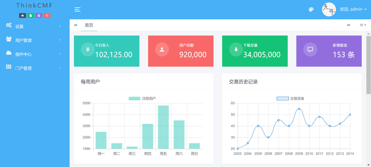Click the red refresh shortcut button
The width and height of the screenshot is (371, 167).
tap(47, 16)
